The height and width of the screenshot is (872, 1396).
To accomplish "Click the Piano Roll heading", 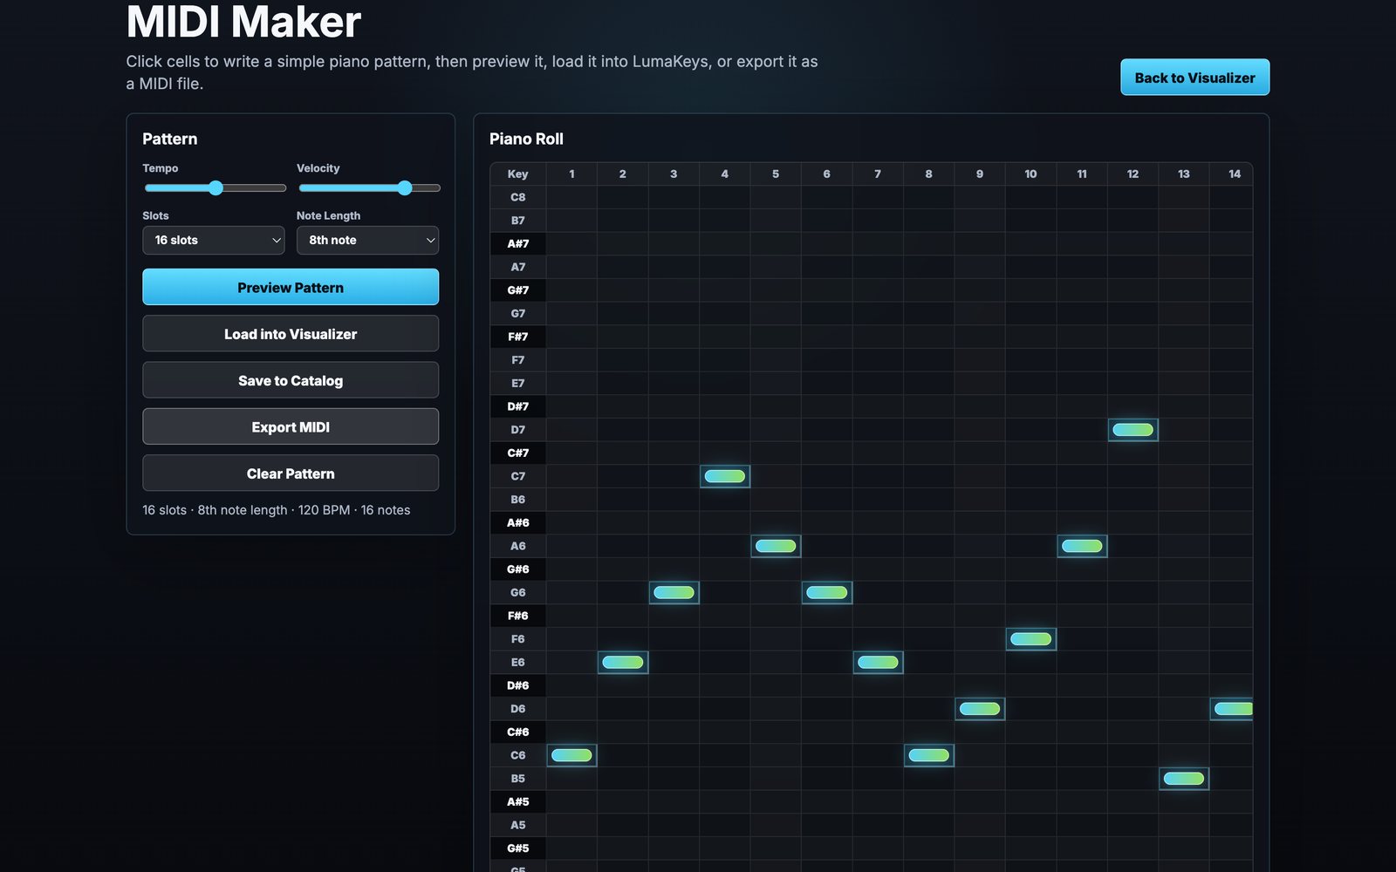I will pyautogui.click(x=526, y=139).
